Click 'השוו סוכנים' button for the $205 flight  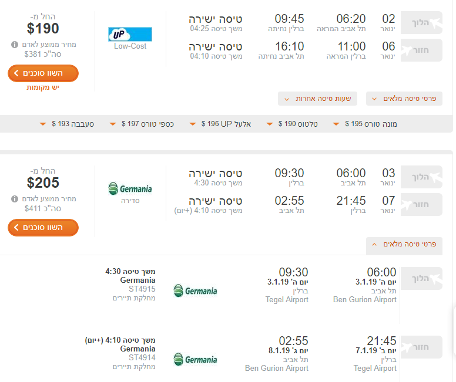pos(43,228)
